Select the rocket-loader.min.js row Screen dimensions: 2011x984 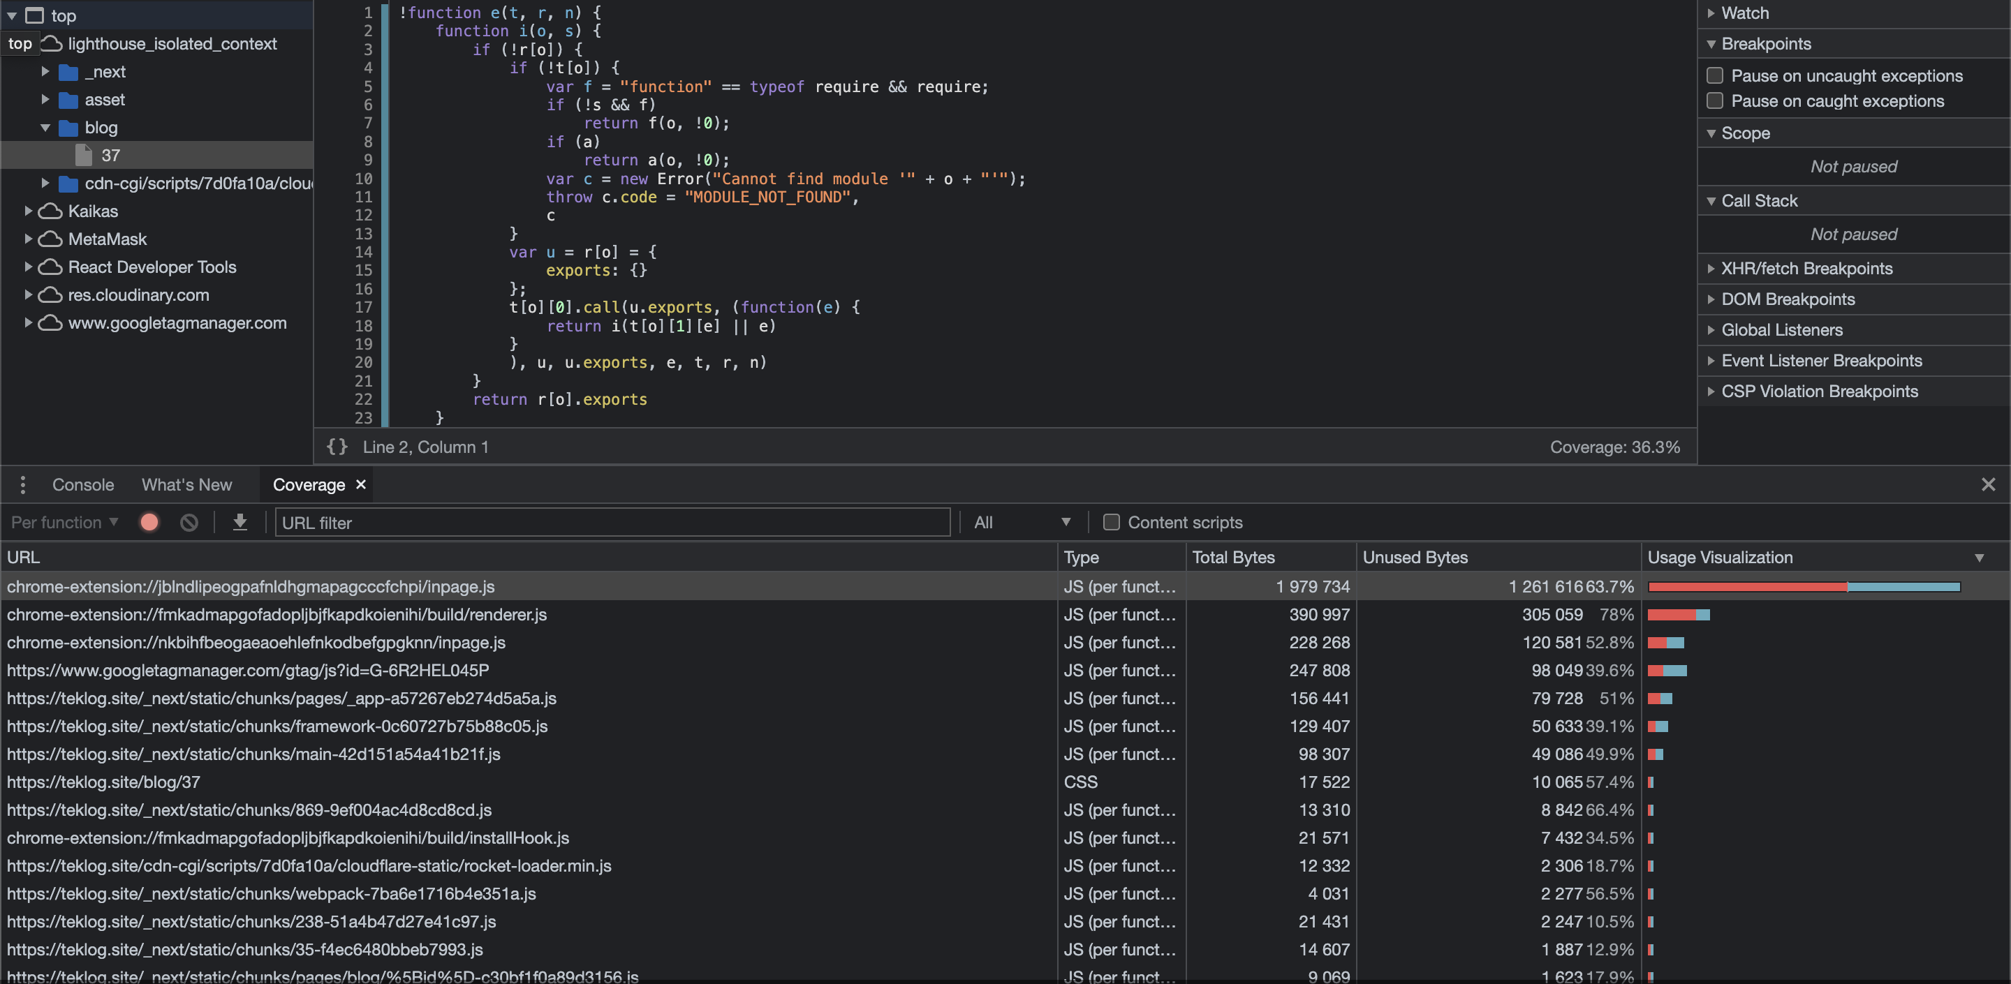coord(1005,866)
